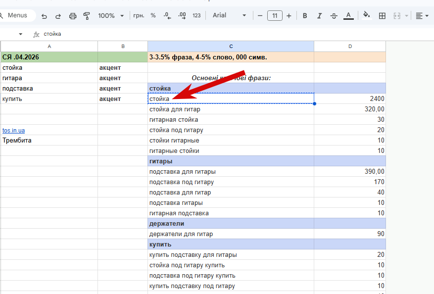Select the Трембита cell
The image size is (434, 294).
(x=49, y=141)
